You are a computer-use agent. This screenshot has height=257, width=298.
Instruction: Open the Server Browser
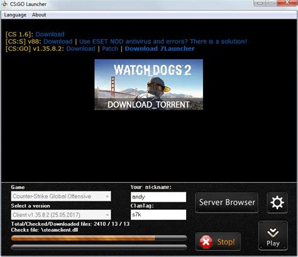(227, 202)
